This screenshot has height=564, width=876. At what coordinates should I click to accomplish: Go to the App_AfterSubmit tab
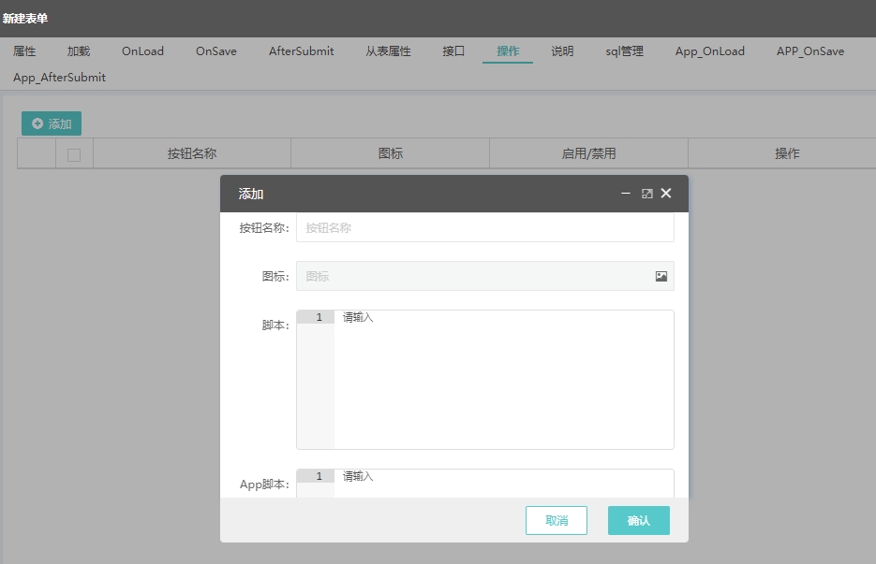[x=59, y=78]
